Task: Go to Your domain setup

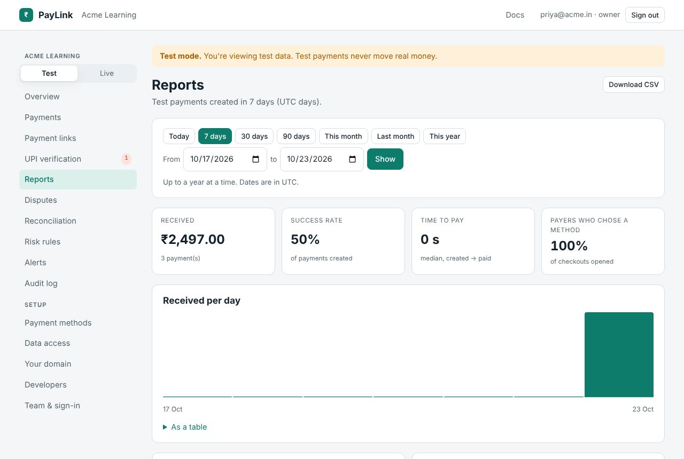Action: (78, 364)
